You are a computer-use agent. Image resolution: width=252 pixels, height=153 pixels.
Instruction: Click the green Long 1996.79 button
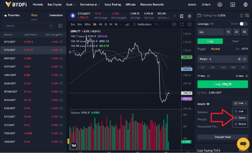[222, 84]
